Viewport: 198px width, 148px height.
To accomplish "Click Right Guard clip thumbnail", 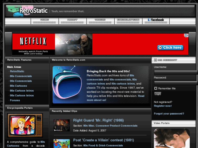I will coord(62,125).
